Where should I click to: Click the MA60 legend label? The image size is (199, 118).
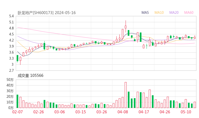click(189, 13)
